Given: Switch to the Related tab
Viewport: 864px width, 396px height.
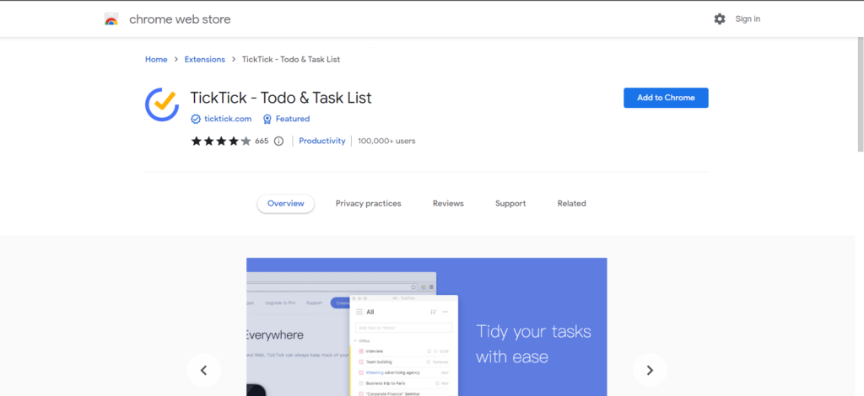Looking at the screenshot, I should 571,204.
